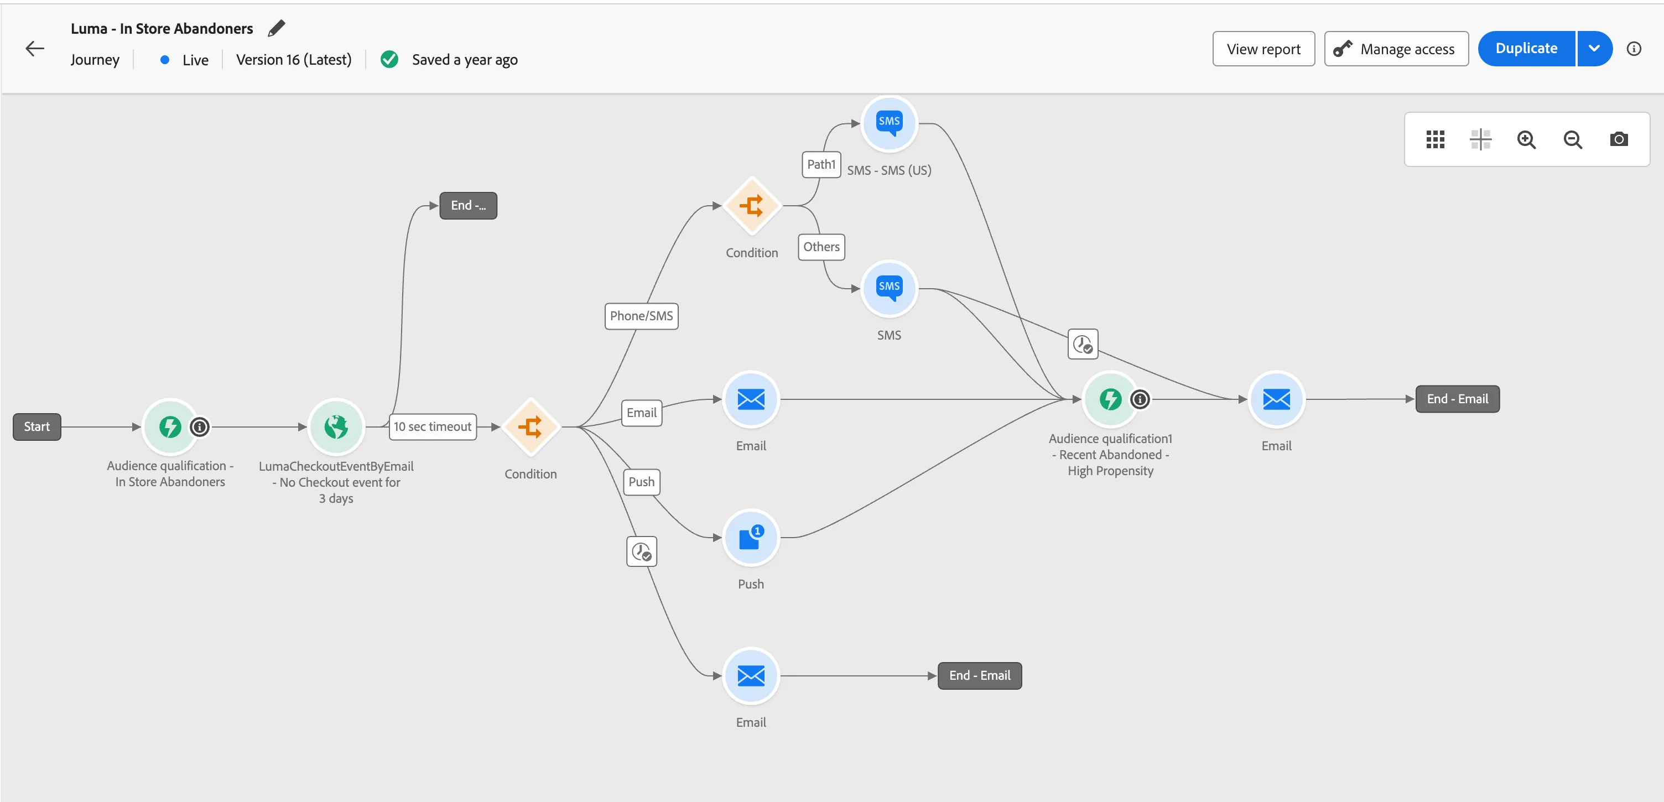Screen dimensions: 1664x802
Task: Select the SMS node on Others path
Action: click(x=889, y=289)
